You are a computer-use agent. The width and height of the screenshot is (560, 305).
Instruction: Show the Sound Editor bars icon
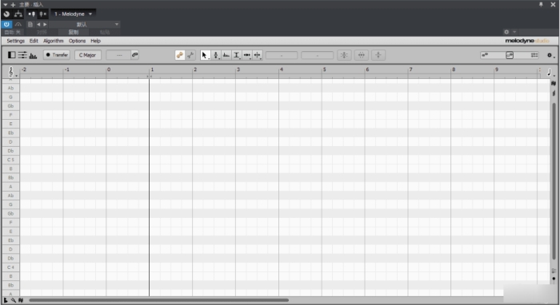point(33,55)
